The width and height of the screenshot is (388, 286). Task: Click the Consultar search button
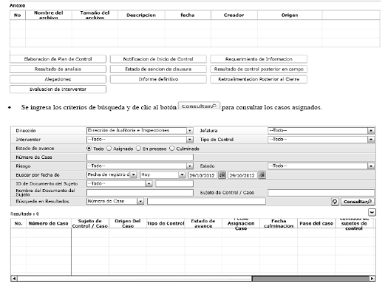(357, 202)
